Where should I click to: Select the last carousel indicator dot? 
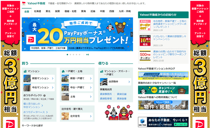(80, 54)
